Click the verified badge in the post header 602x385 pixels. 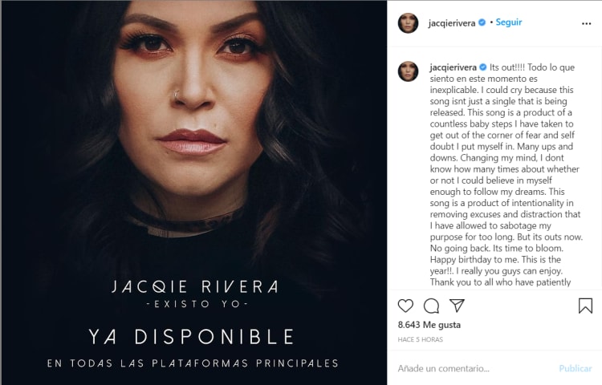[482, 22]
